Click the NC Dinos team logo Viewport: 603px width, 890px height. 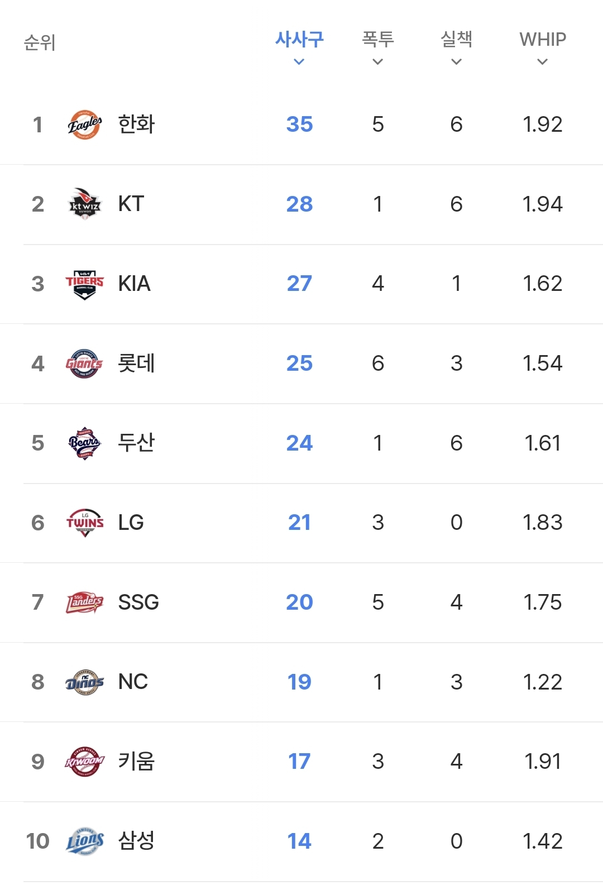click(85, 682)
